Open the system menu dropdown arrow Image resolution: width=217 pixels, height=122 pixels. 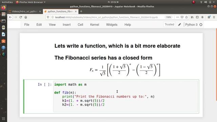[214, 2]
